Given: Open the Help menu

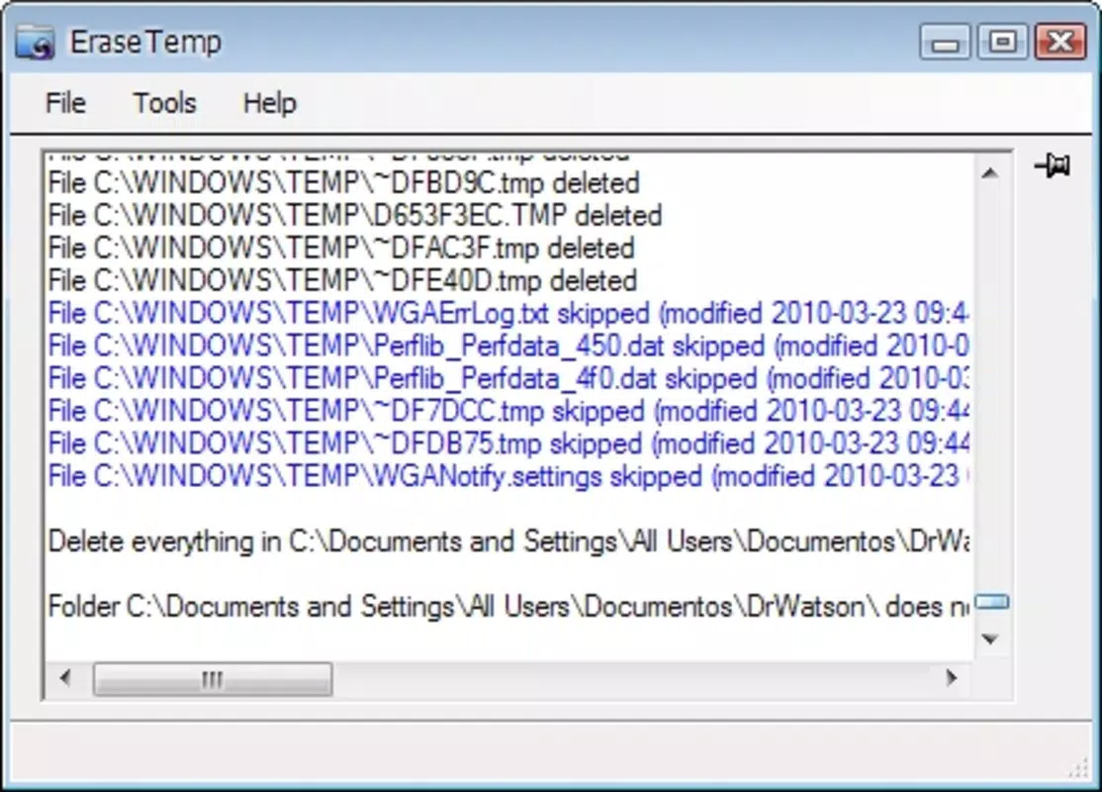Looking at the screenshot, I should coord(269,103).
